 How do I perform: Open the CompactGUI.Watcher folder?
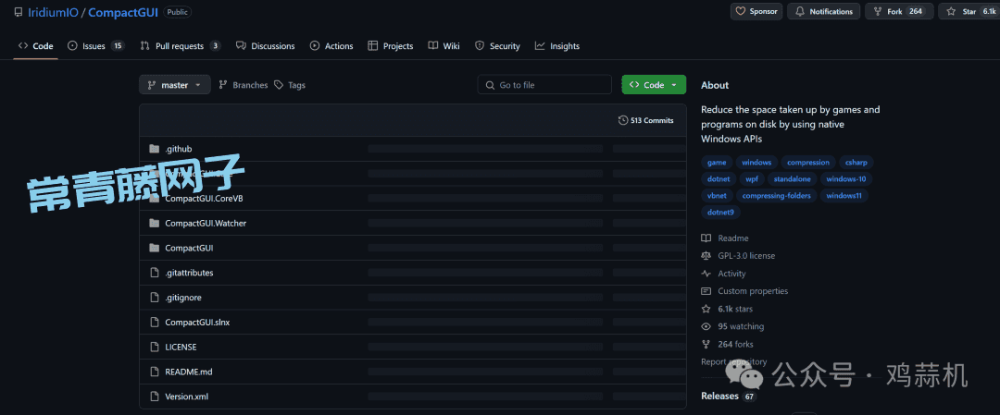click(x=206, y=223)
